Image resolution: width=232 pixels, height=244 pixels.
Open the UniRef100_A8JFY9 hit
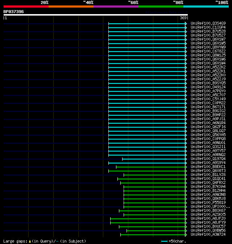[x=208, y=222]
